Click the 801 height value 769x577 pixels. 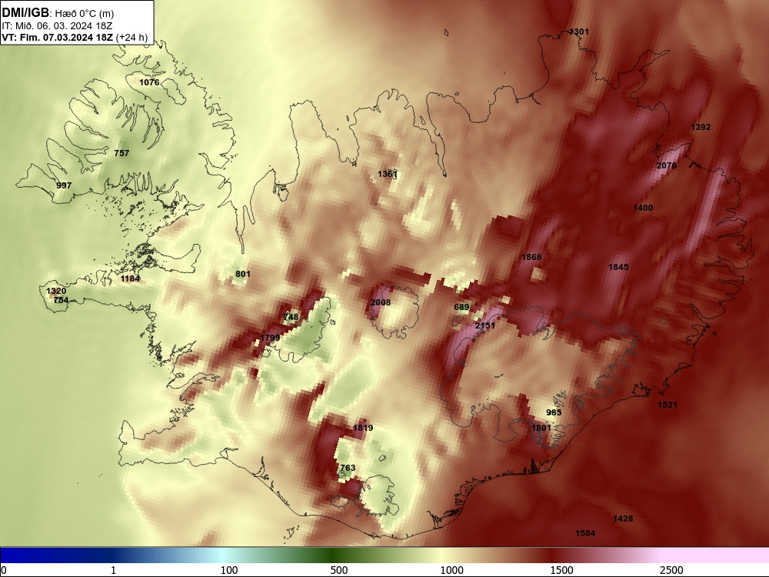[243, 275]
